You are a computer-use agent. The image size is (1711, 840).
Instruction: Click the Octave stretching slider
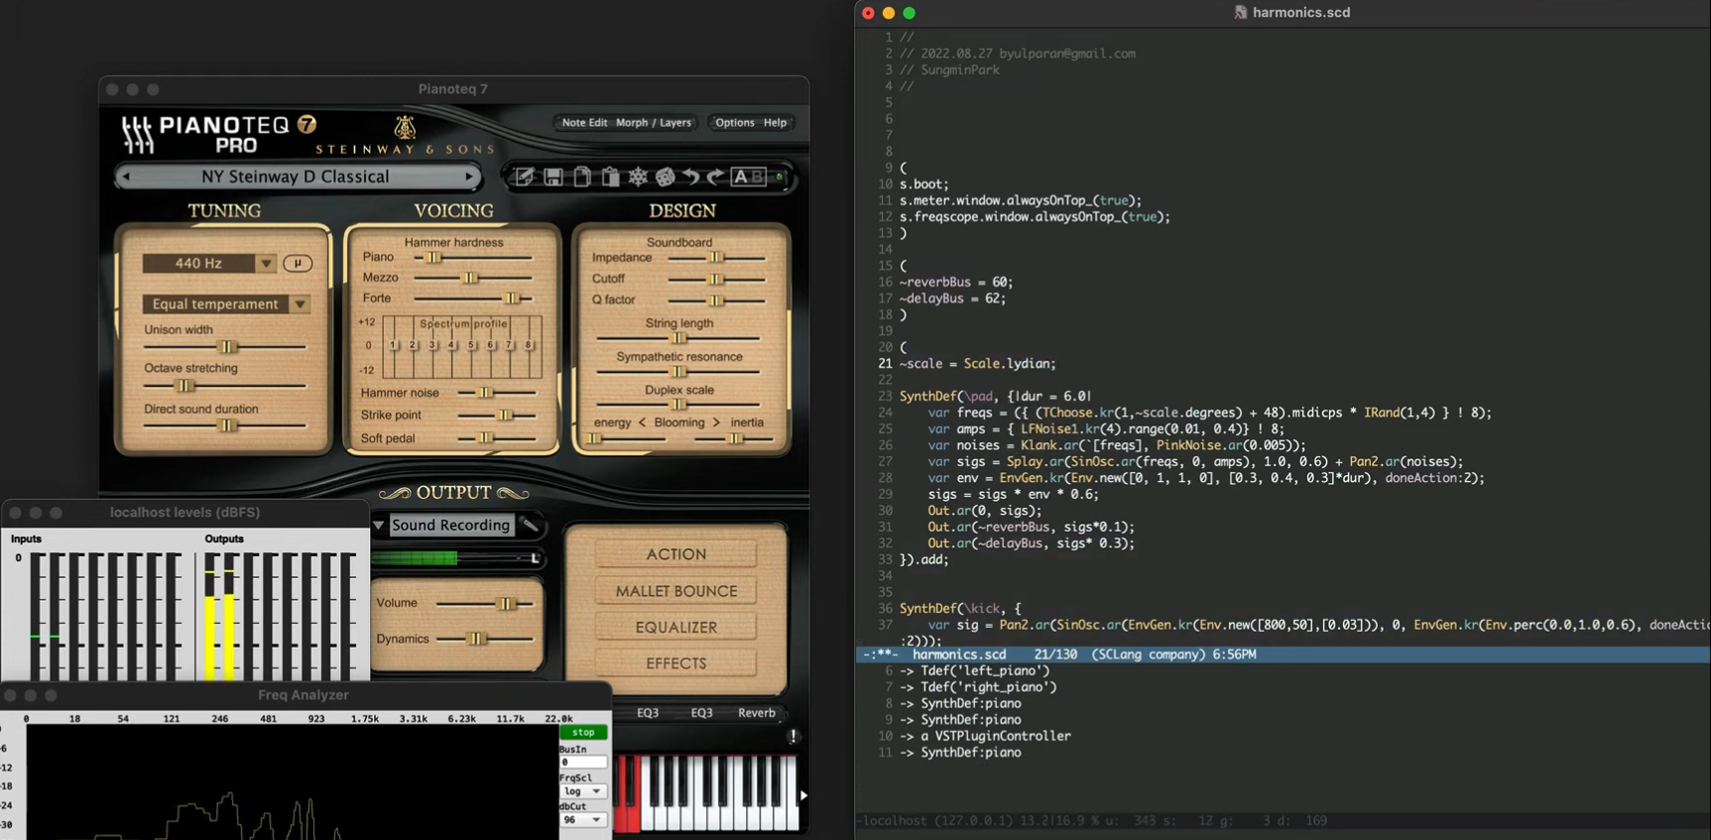[x=183, y=386]
